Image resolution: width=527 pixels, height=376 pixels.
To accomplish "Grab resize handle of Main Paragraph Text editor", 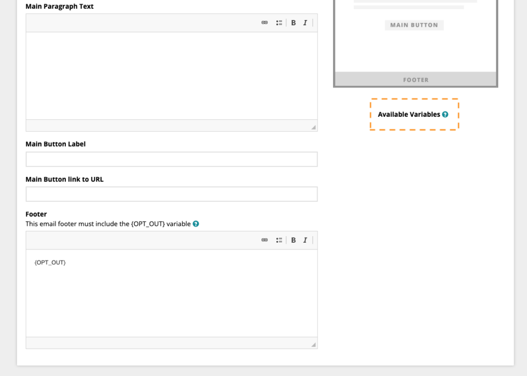I will 313,128.
